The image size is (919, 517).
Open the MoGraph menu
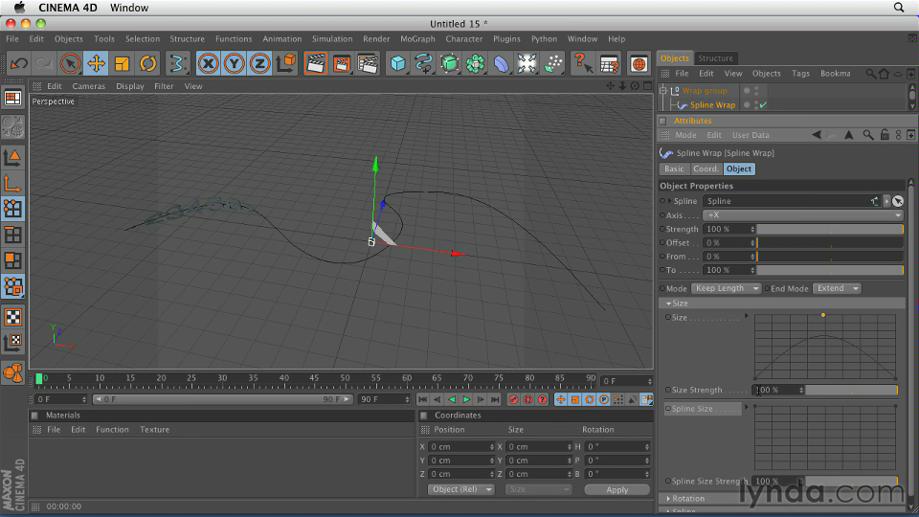[417, 38]
